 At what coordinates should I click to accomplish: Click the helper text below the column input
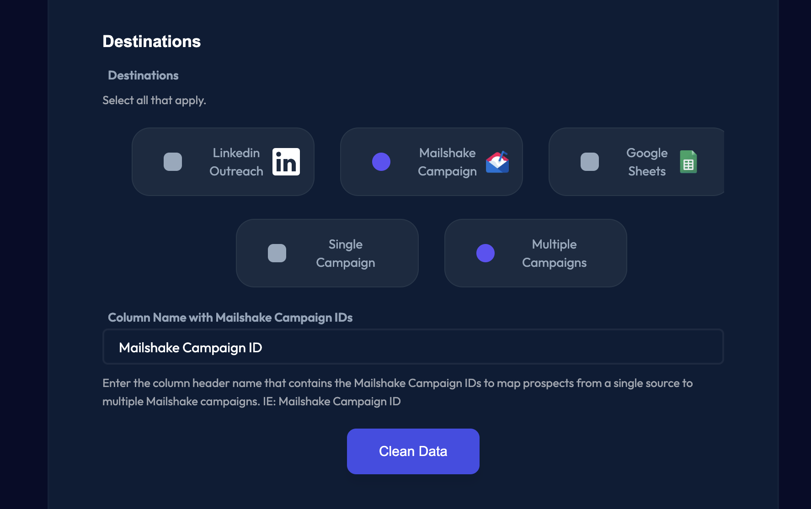(397, 392)
